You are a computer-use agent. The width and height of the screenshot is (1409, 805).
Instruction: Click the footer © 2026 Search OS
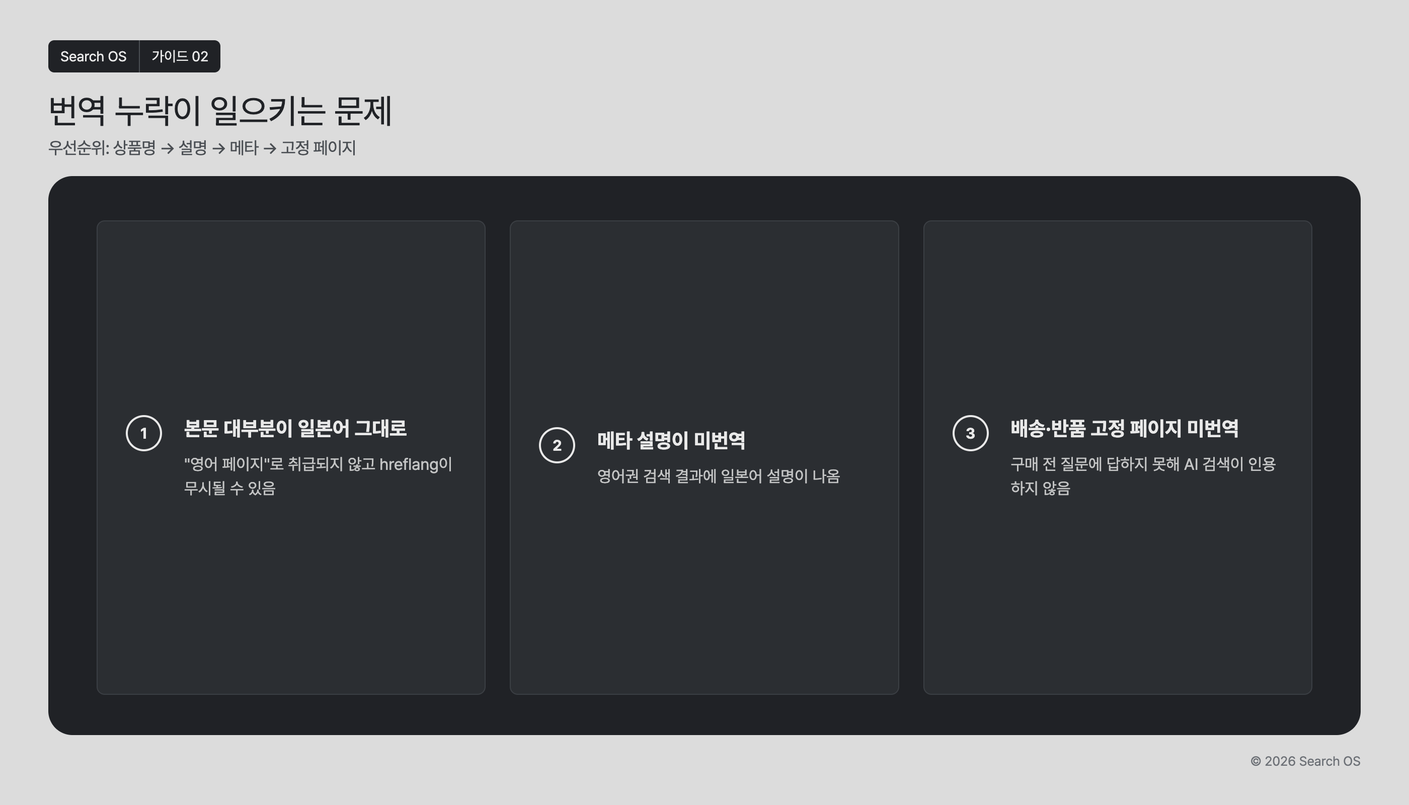tap(1305, 761)
